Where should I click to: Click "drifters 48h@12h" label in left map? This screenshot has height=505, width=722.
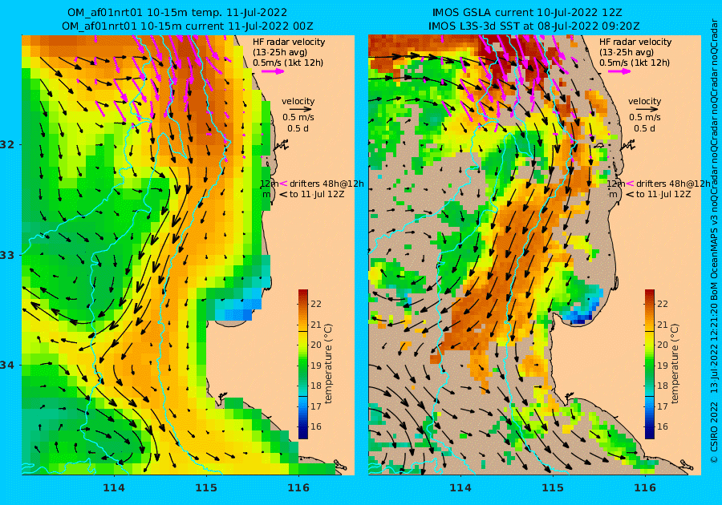(x=327, y=184)
